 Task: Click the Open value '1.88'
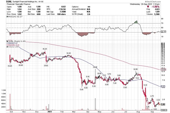click(20, 7)
